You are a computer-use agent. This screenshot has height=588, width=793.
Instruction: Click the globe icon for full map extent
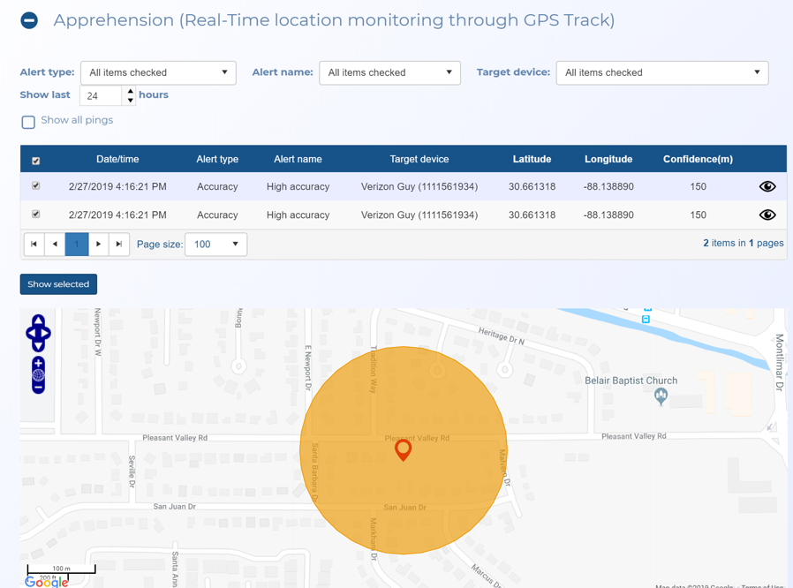[38, 375]
